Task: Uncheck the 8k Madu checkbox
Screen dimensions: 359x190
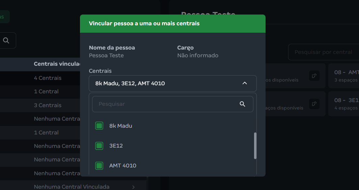Action: pyautogui.click(x=99, y=126)
